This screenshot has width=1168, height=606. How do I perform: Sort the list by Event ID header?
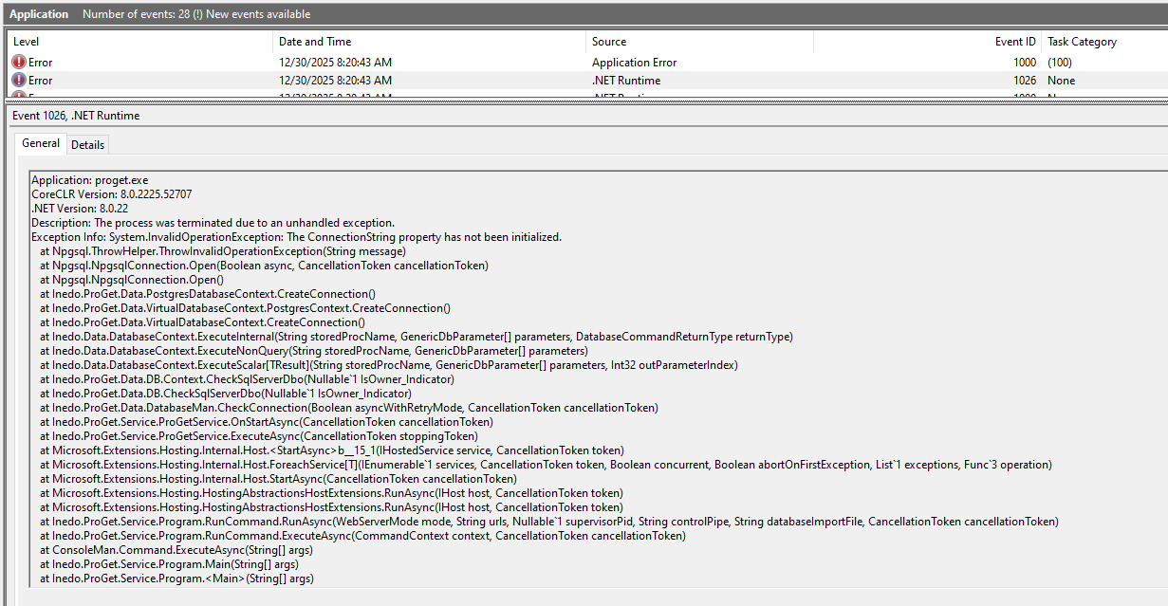[1015, 42]
